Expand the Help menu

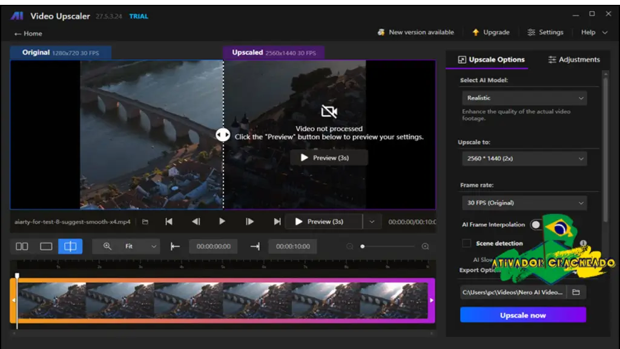pyautogui.click(x=594, y=33)
